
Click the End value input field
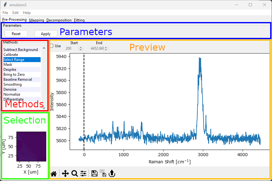point(97,48)
